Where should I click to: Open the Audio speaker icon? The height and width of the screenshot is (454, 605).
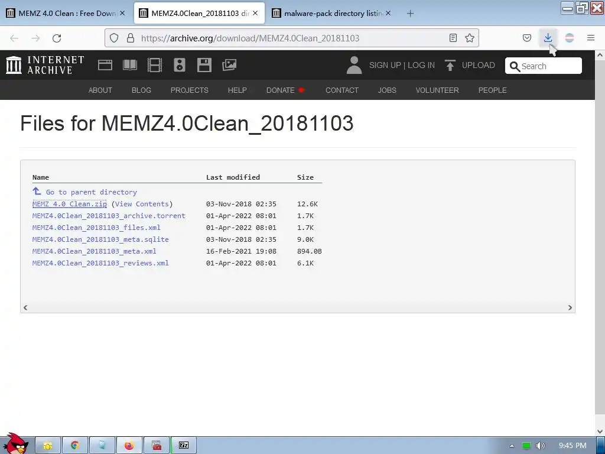point(180,65)
